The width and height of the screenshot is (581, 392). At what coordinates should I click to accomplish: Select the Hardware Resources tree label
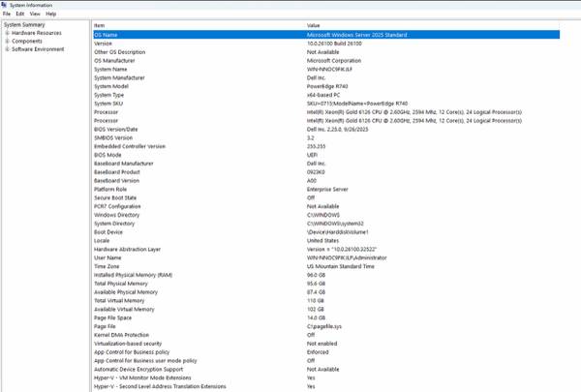pyautogui.click(x=35, y=33)
